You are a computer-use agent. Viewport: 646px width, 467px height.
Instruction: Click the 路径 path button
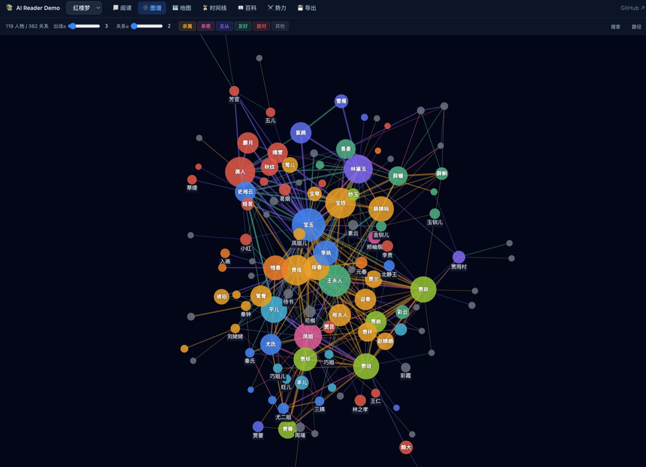click(x=636, y=27)
